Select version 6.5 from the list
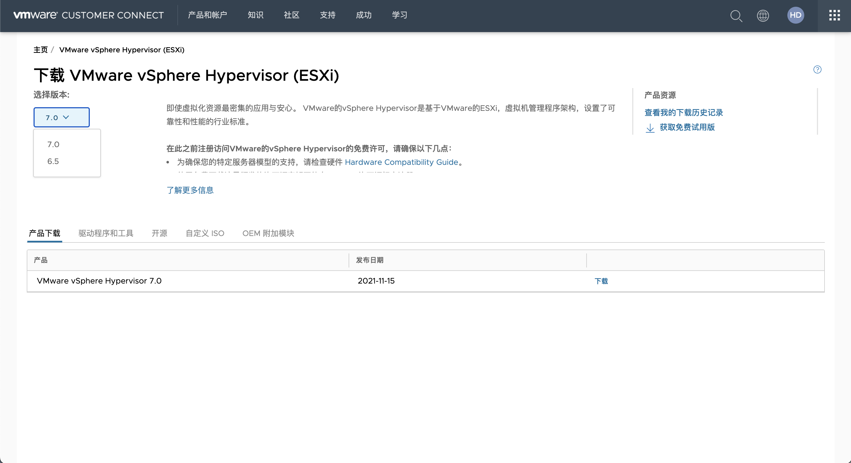The height and width of the screenshot is (463, 851). [x=53, y=161]
